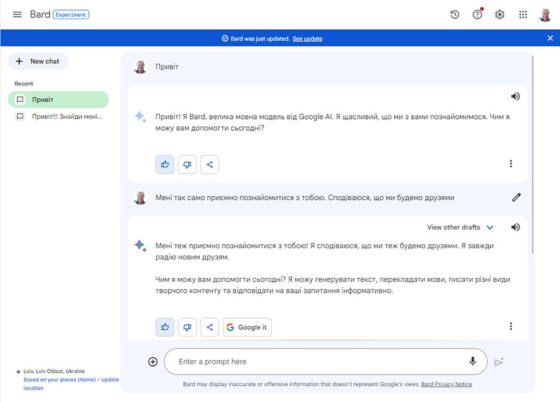This screenshot has width=560, height=402.
Task: Click Lviv, Lviv Oblast, Ukraine location text
Action: 54,371
